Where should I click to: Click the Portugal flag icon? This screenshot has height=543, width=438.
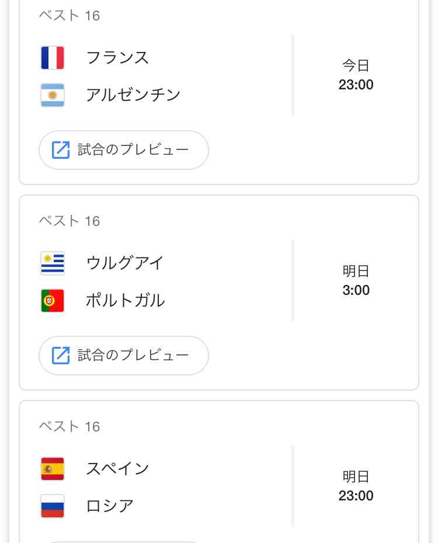point(53,301)
